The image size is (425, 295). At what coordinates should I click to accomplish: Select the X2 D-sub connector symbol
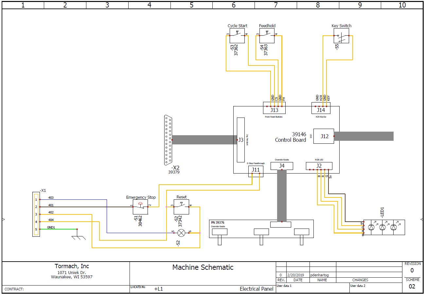168,140
